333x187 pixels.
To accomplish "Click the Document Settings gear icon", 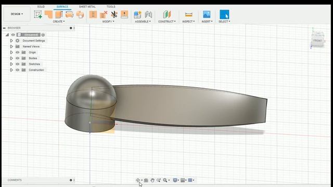I will point(17,41).
